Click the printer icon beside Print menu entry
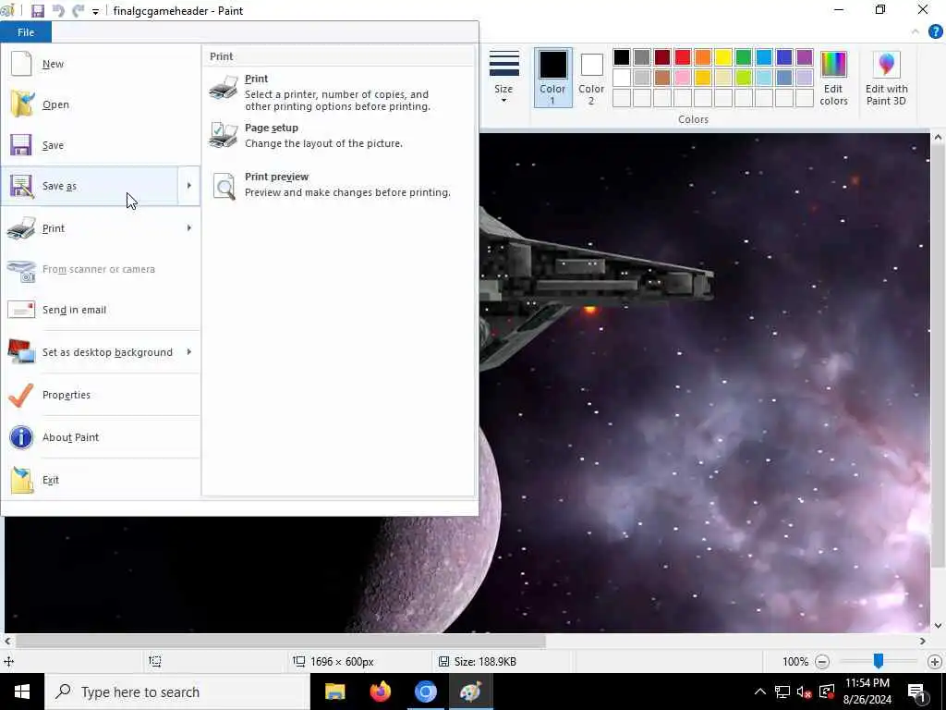The image size is (946, 710). coord(21,228)
